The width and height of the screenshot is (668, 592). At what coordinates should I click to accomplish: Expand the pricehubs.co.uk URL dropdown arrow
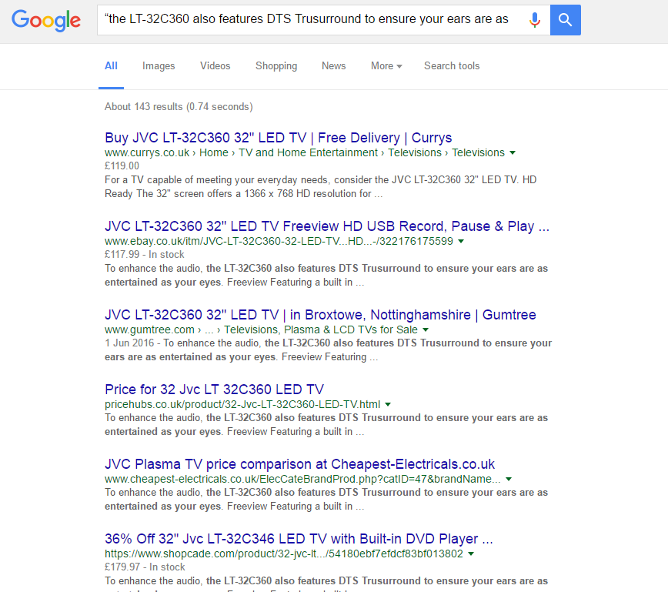point(388,404)
